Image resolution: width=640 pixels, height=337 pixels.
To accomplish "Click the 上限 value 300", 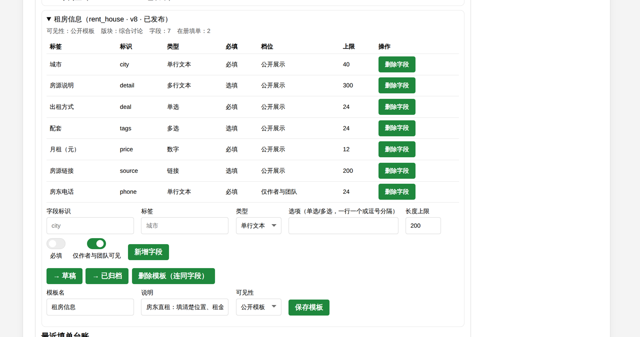I will (x=348, y=85).
